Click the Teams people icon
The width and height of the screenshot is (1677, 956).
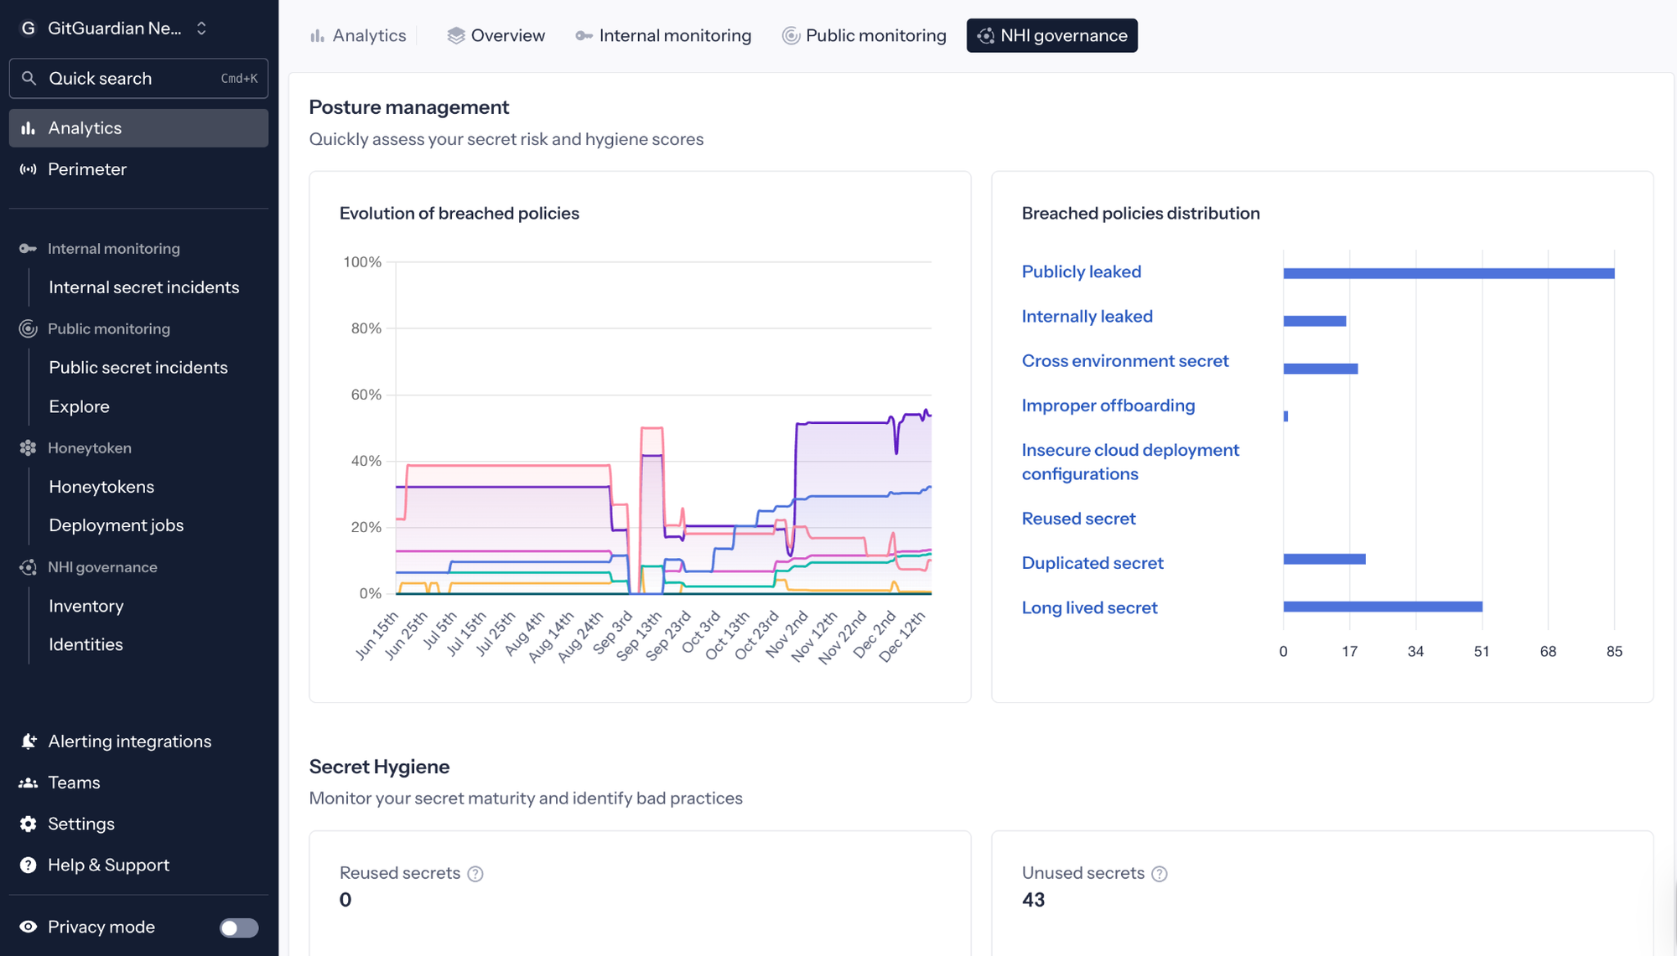tap(29, 783)
